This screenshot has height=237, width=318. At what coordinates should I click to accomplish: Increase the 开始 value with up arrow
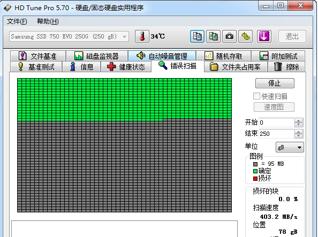(298, 120)
